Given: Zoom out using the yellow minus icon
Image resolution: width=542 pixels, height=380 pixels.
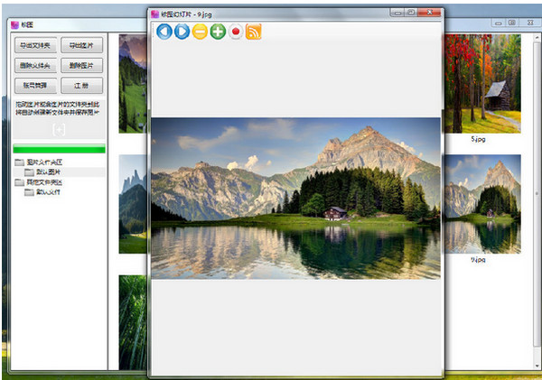Looking at the screenshot, I should 200,32.
